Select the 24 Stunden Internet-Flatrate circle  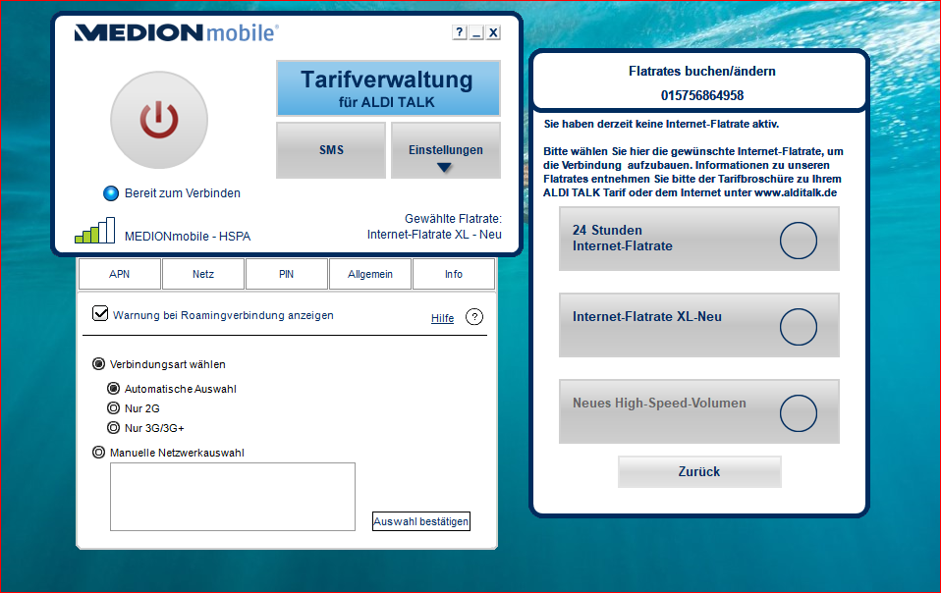(798, 240)
